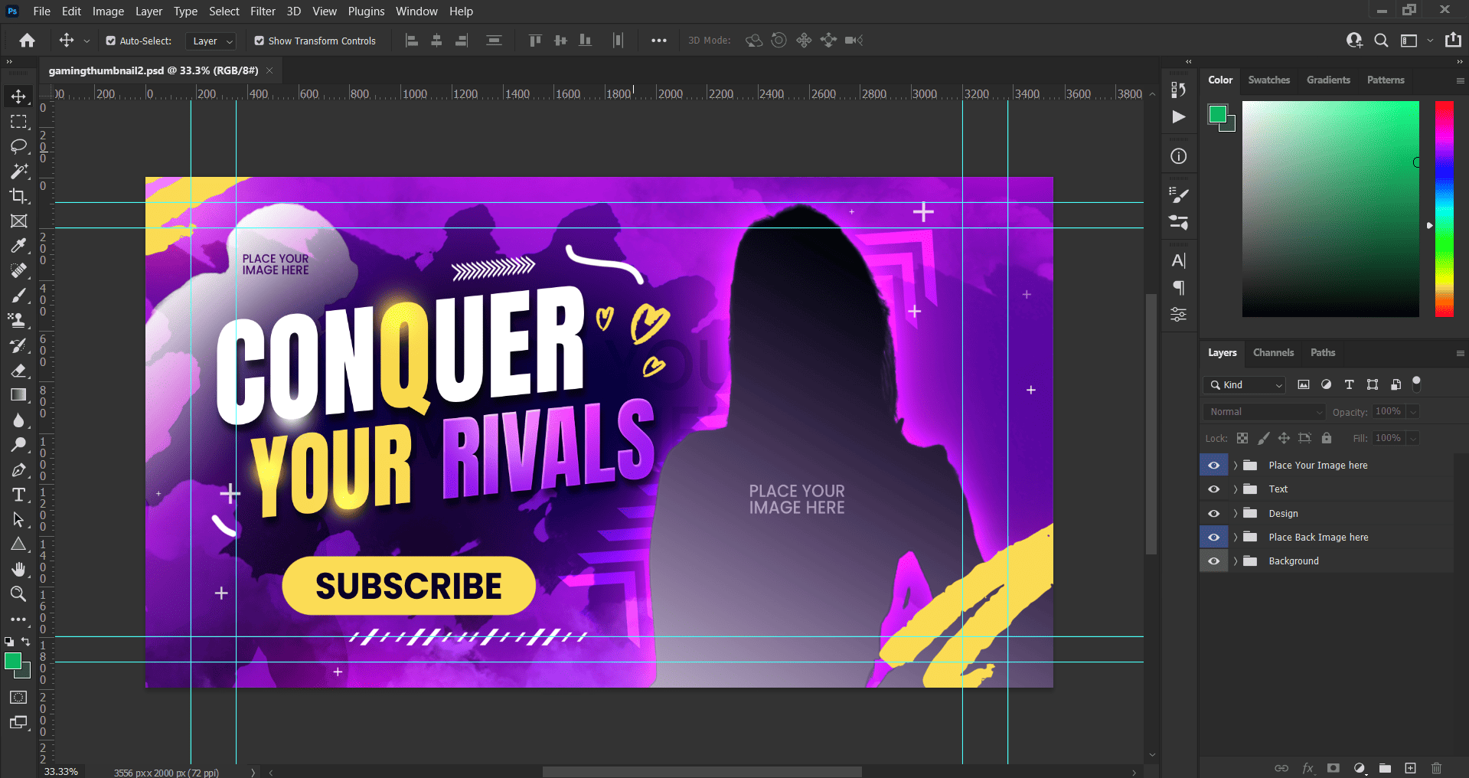Switch to the Channels tab
Image resolution: width=1469 pixels, height=778 pixels.
coord(1273,353)
